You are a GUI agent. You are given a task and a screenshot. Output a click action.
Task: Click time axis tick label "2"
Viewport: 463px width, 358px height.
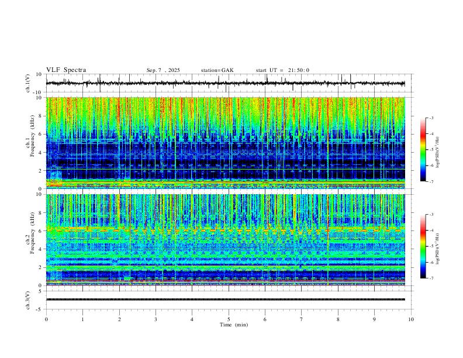119,319
